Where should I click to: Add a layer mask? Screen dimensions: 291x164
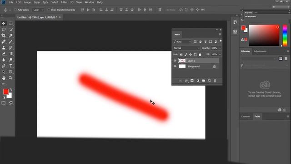[x=192, y=81]
